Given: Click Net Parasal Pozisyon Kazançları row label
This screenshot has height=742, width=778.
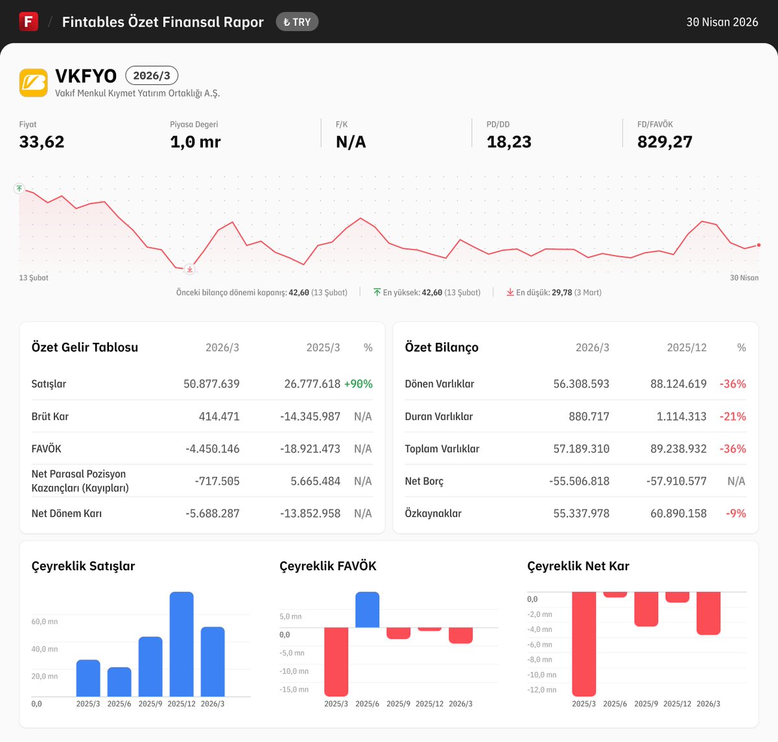Looking at the screenshot, I should click(x=80, y=481).
